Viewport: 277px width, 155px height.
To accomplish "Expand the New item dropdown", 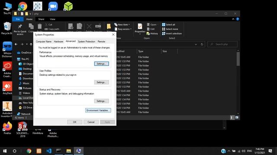I will pyautogui.click(x=122, y=25).
